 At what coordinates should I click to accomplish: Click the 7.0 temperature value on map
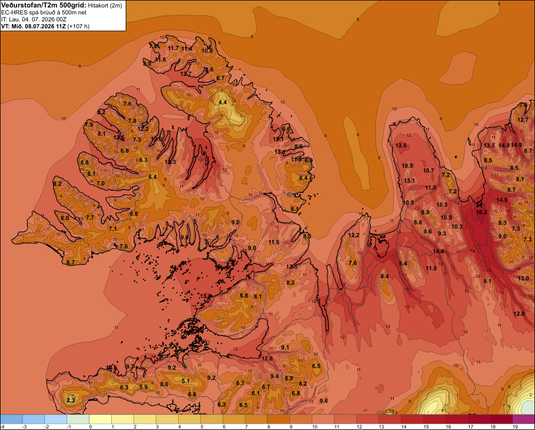(x=101, y=183)
